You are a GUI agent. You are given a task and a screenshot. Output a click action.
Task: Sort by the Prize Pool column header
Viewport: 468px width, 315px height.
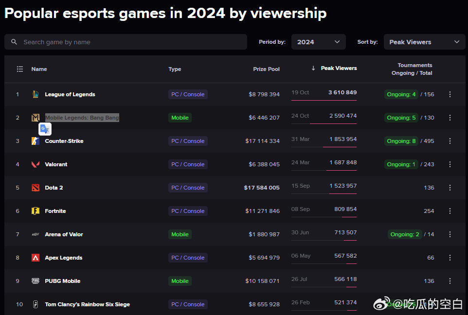click(266, 69)
